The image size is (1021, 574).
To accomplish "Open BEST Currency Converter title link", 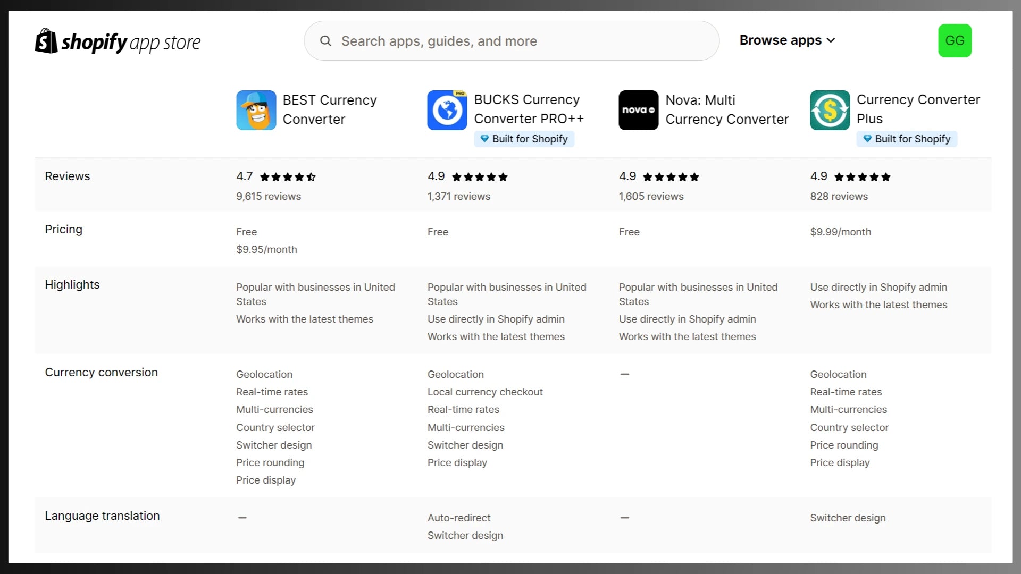I will (330, 109).
